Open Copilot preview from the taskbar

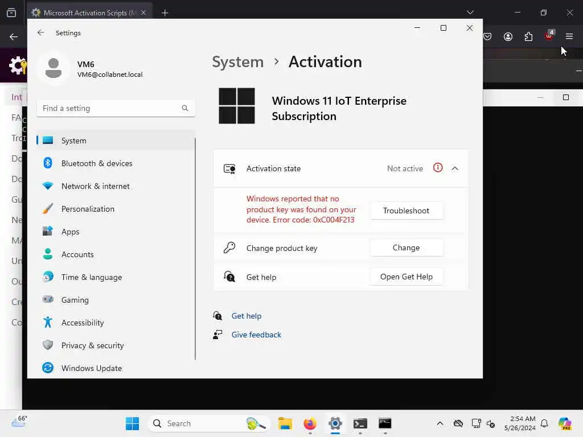(x=565, y=423)
